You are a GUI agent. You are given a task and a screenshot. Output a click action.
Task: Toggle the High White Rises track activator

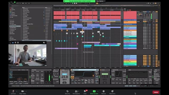click(145, 32)
